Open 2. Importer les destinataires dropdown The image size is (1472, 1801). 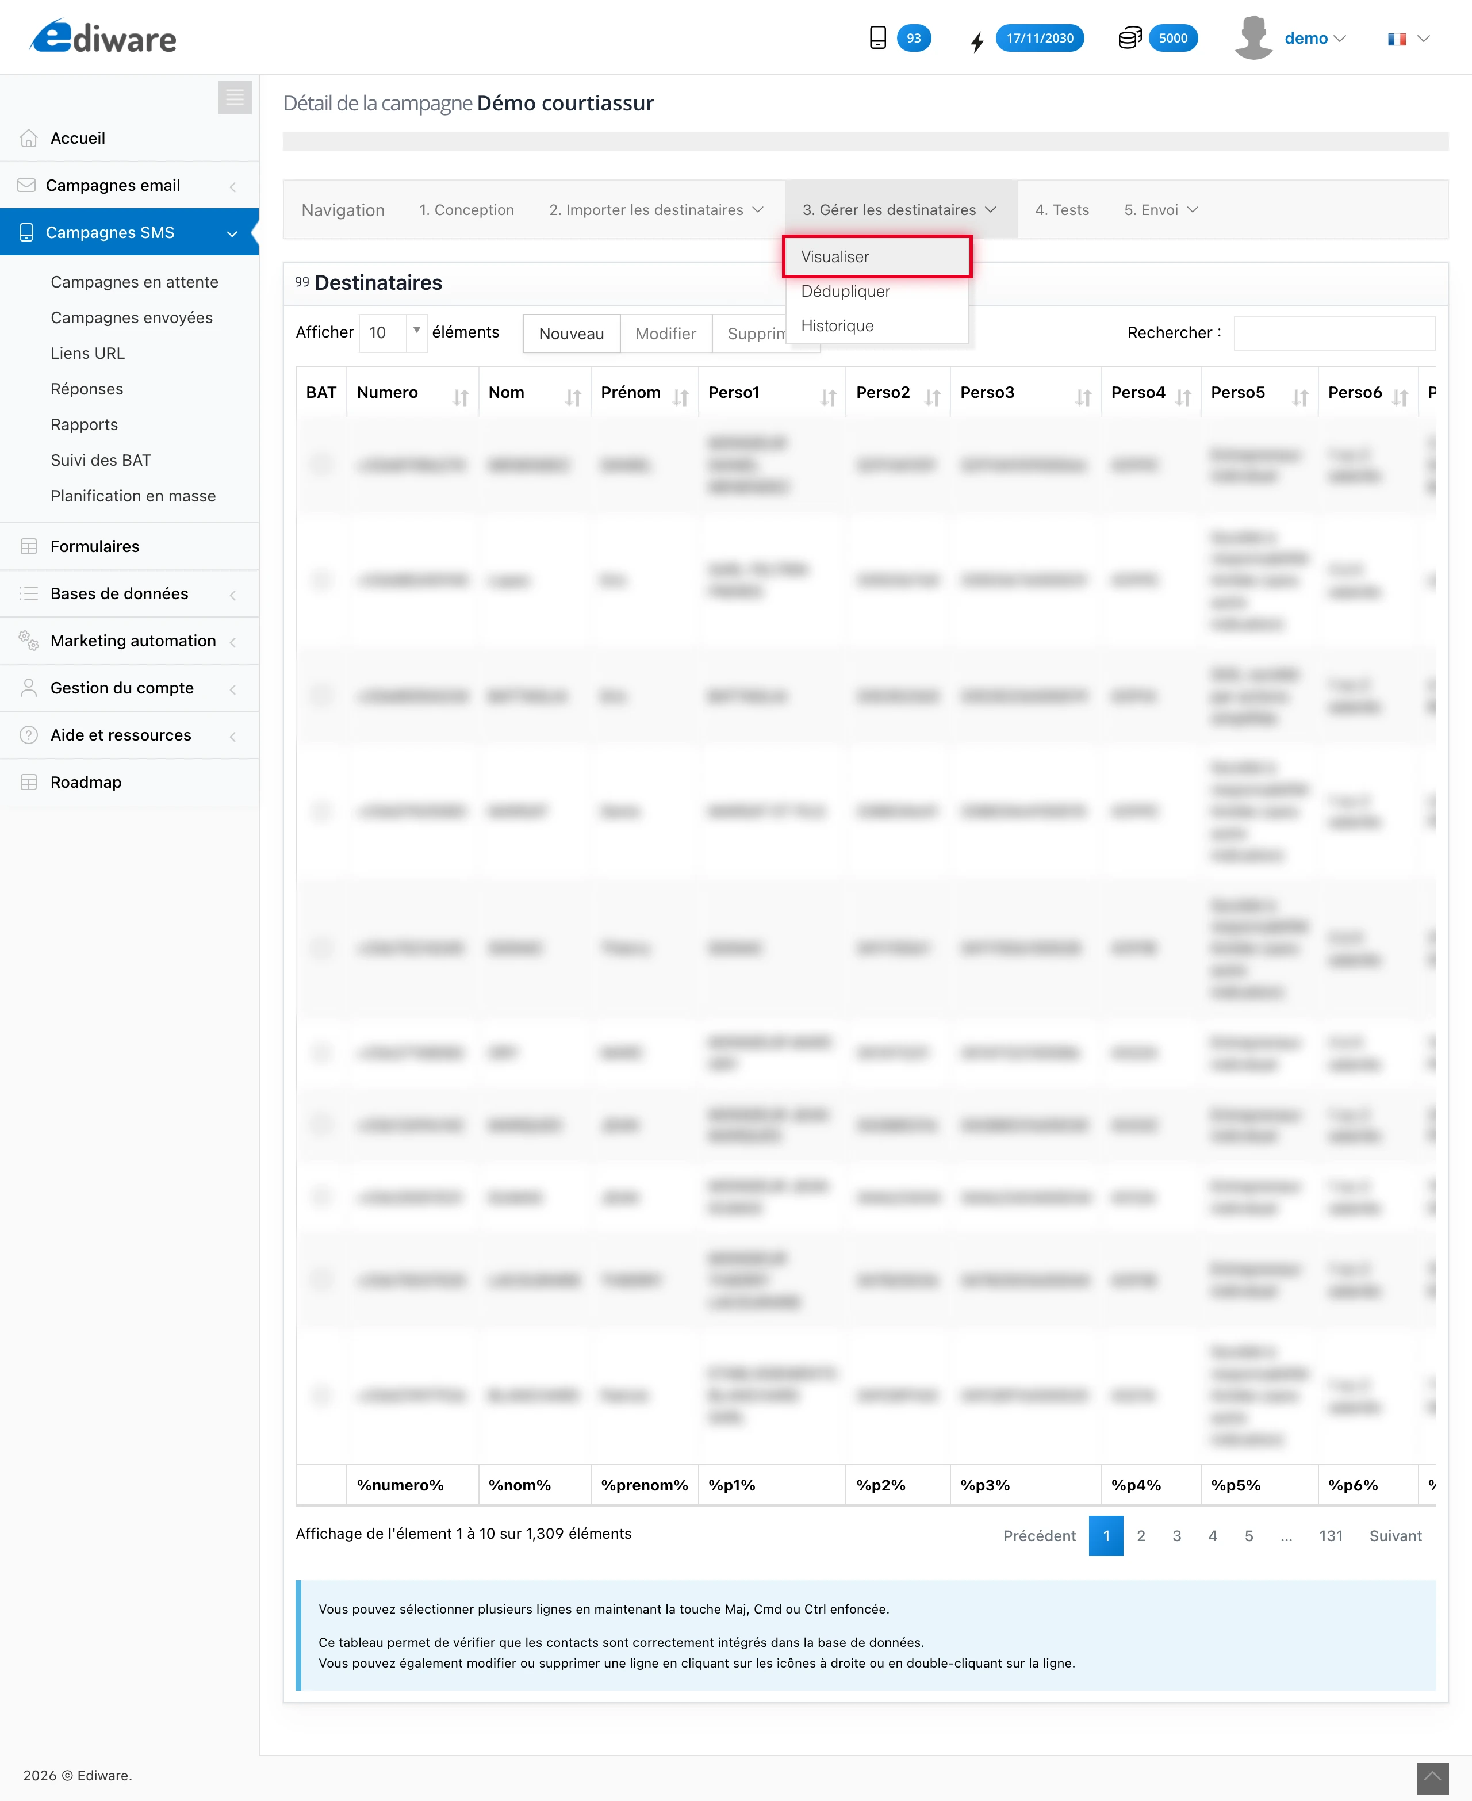656,209
